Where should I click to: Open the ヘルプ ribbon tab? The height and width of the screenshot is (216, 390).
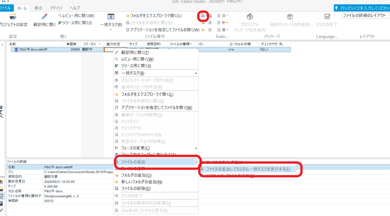[75, 8]
